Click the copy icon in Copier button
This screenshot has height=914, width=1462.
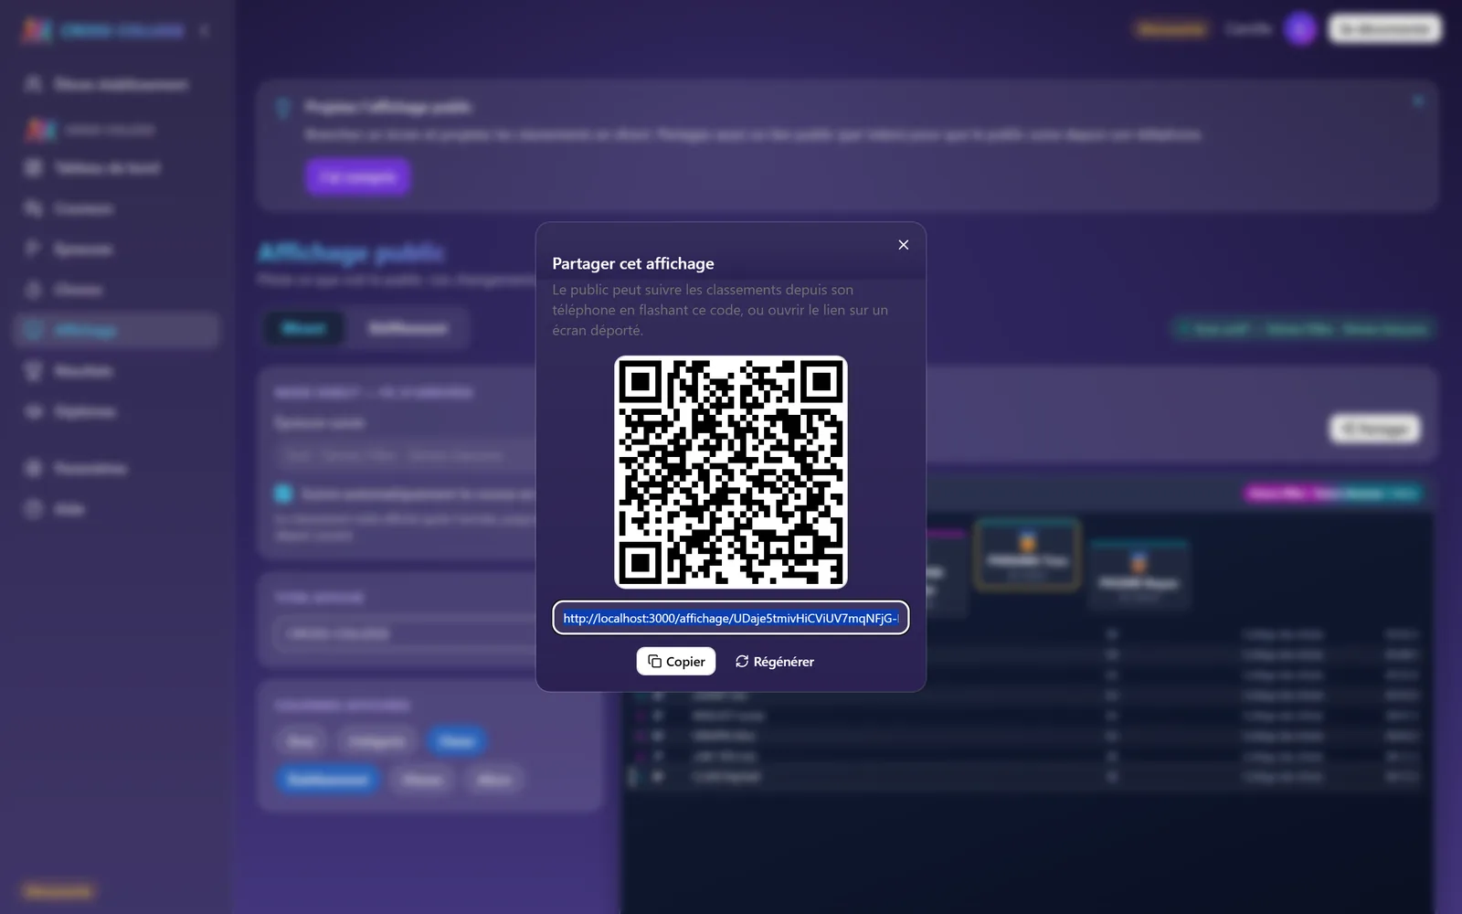pyautogui.click(x=654, y=662)
